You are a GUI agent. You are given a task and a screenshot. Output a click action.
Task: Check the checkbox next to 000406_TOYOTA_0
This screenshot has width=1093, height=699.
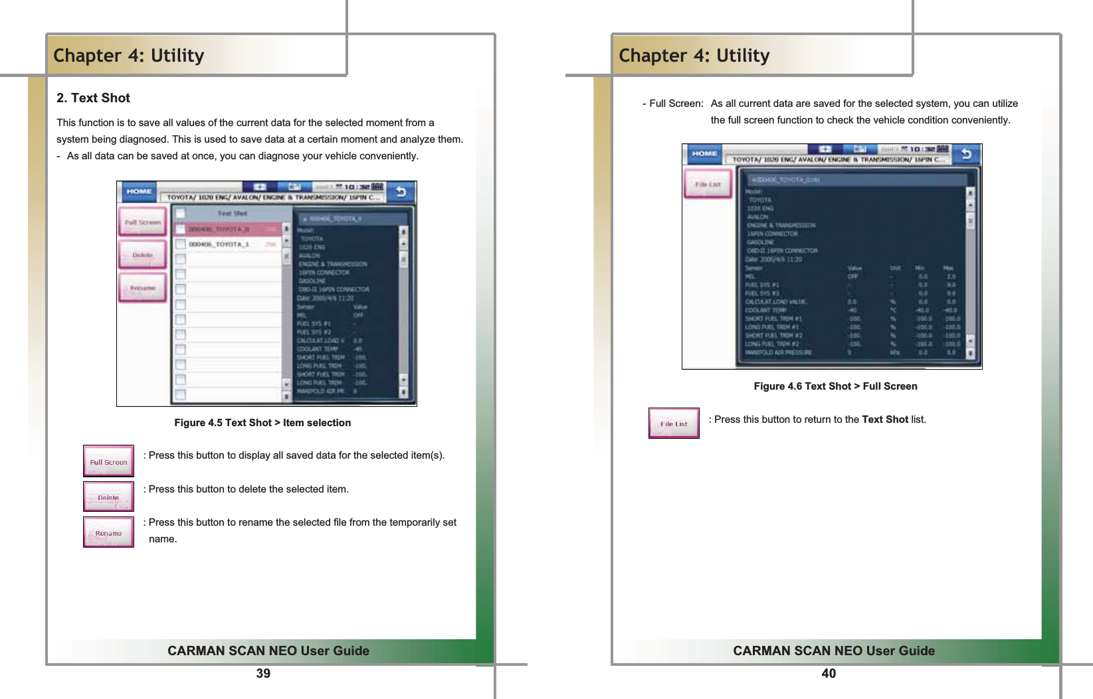click(x=180, y=228)
